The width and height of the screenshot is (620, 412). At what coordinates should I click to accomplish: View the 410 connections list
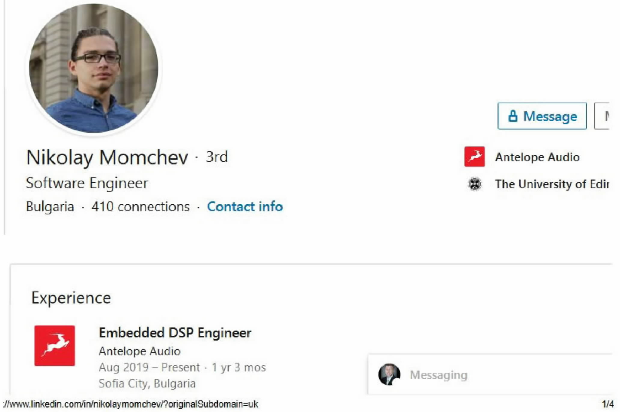[x=140, y=207]
